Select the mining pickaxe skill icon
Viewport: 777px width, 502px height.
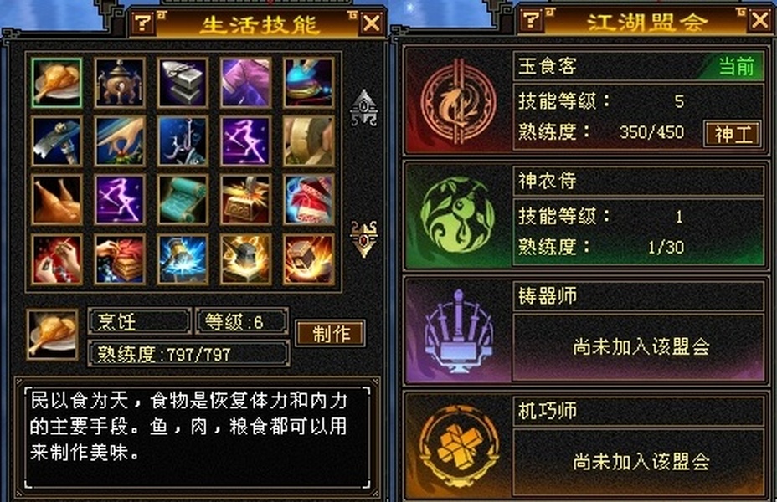56,141
